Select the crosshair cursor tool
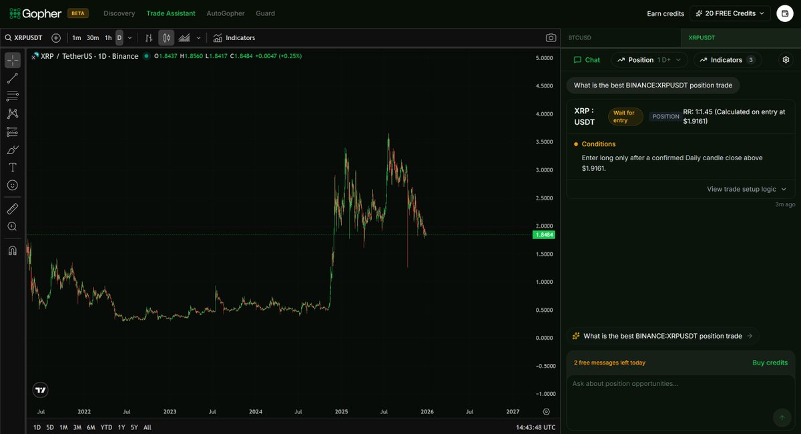The height and width of the screenshot is (434, 801). point(13,60)
